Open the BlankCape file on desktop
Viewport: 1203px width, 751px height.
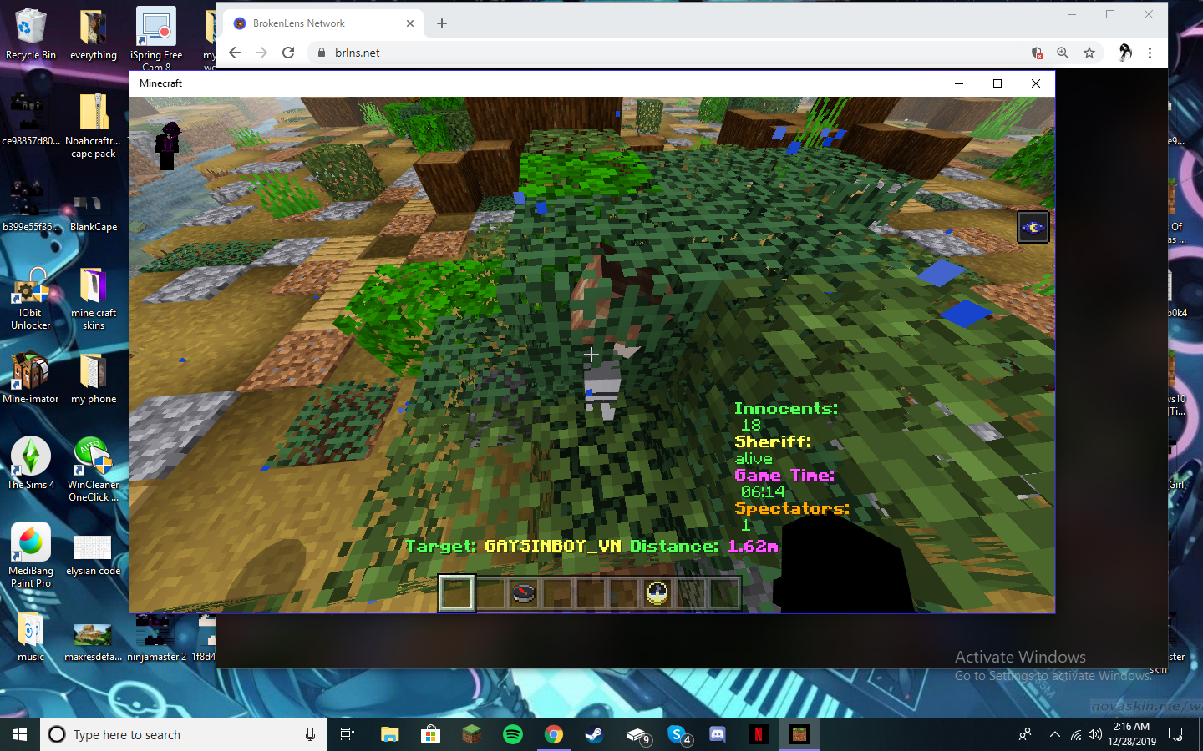tap(94, 211)
